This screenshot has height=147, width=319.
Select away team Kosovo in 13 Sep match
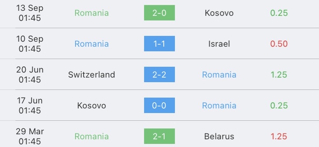219,13
